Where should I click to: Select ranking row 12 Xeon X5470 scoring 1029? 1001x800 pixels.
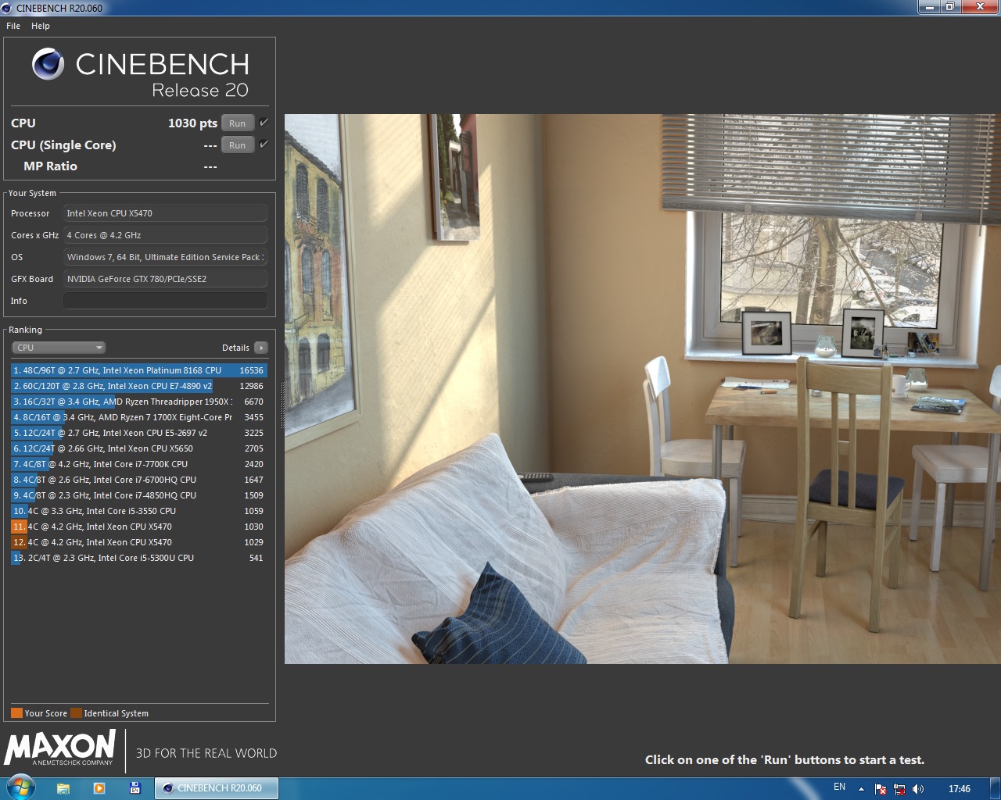pos(139,542)
